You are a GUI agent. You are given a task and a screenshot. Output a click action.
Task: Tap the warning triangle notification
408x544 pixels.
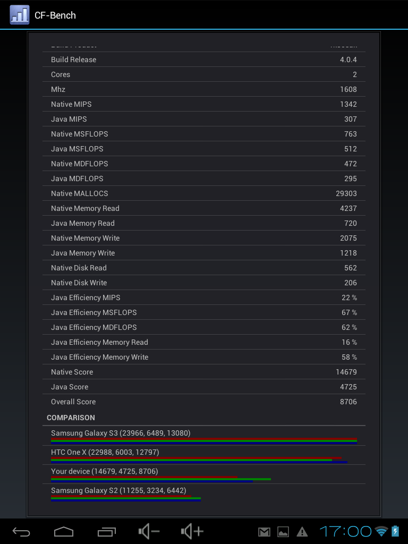pos(302,531)
